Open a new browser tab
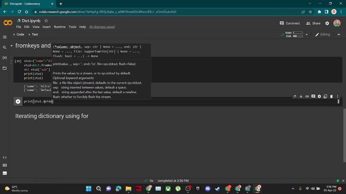This screenshot has width=346, height=194. coord(61,4)
